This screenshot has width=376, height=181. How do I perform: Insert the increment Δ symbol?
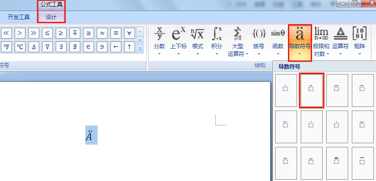34,47
